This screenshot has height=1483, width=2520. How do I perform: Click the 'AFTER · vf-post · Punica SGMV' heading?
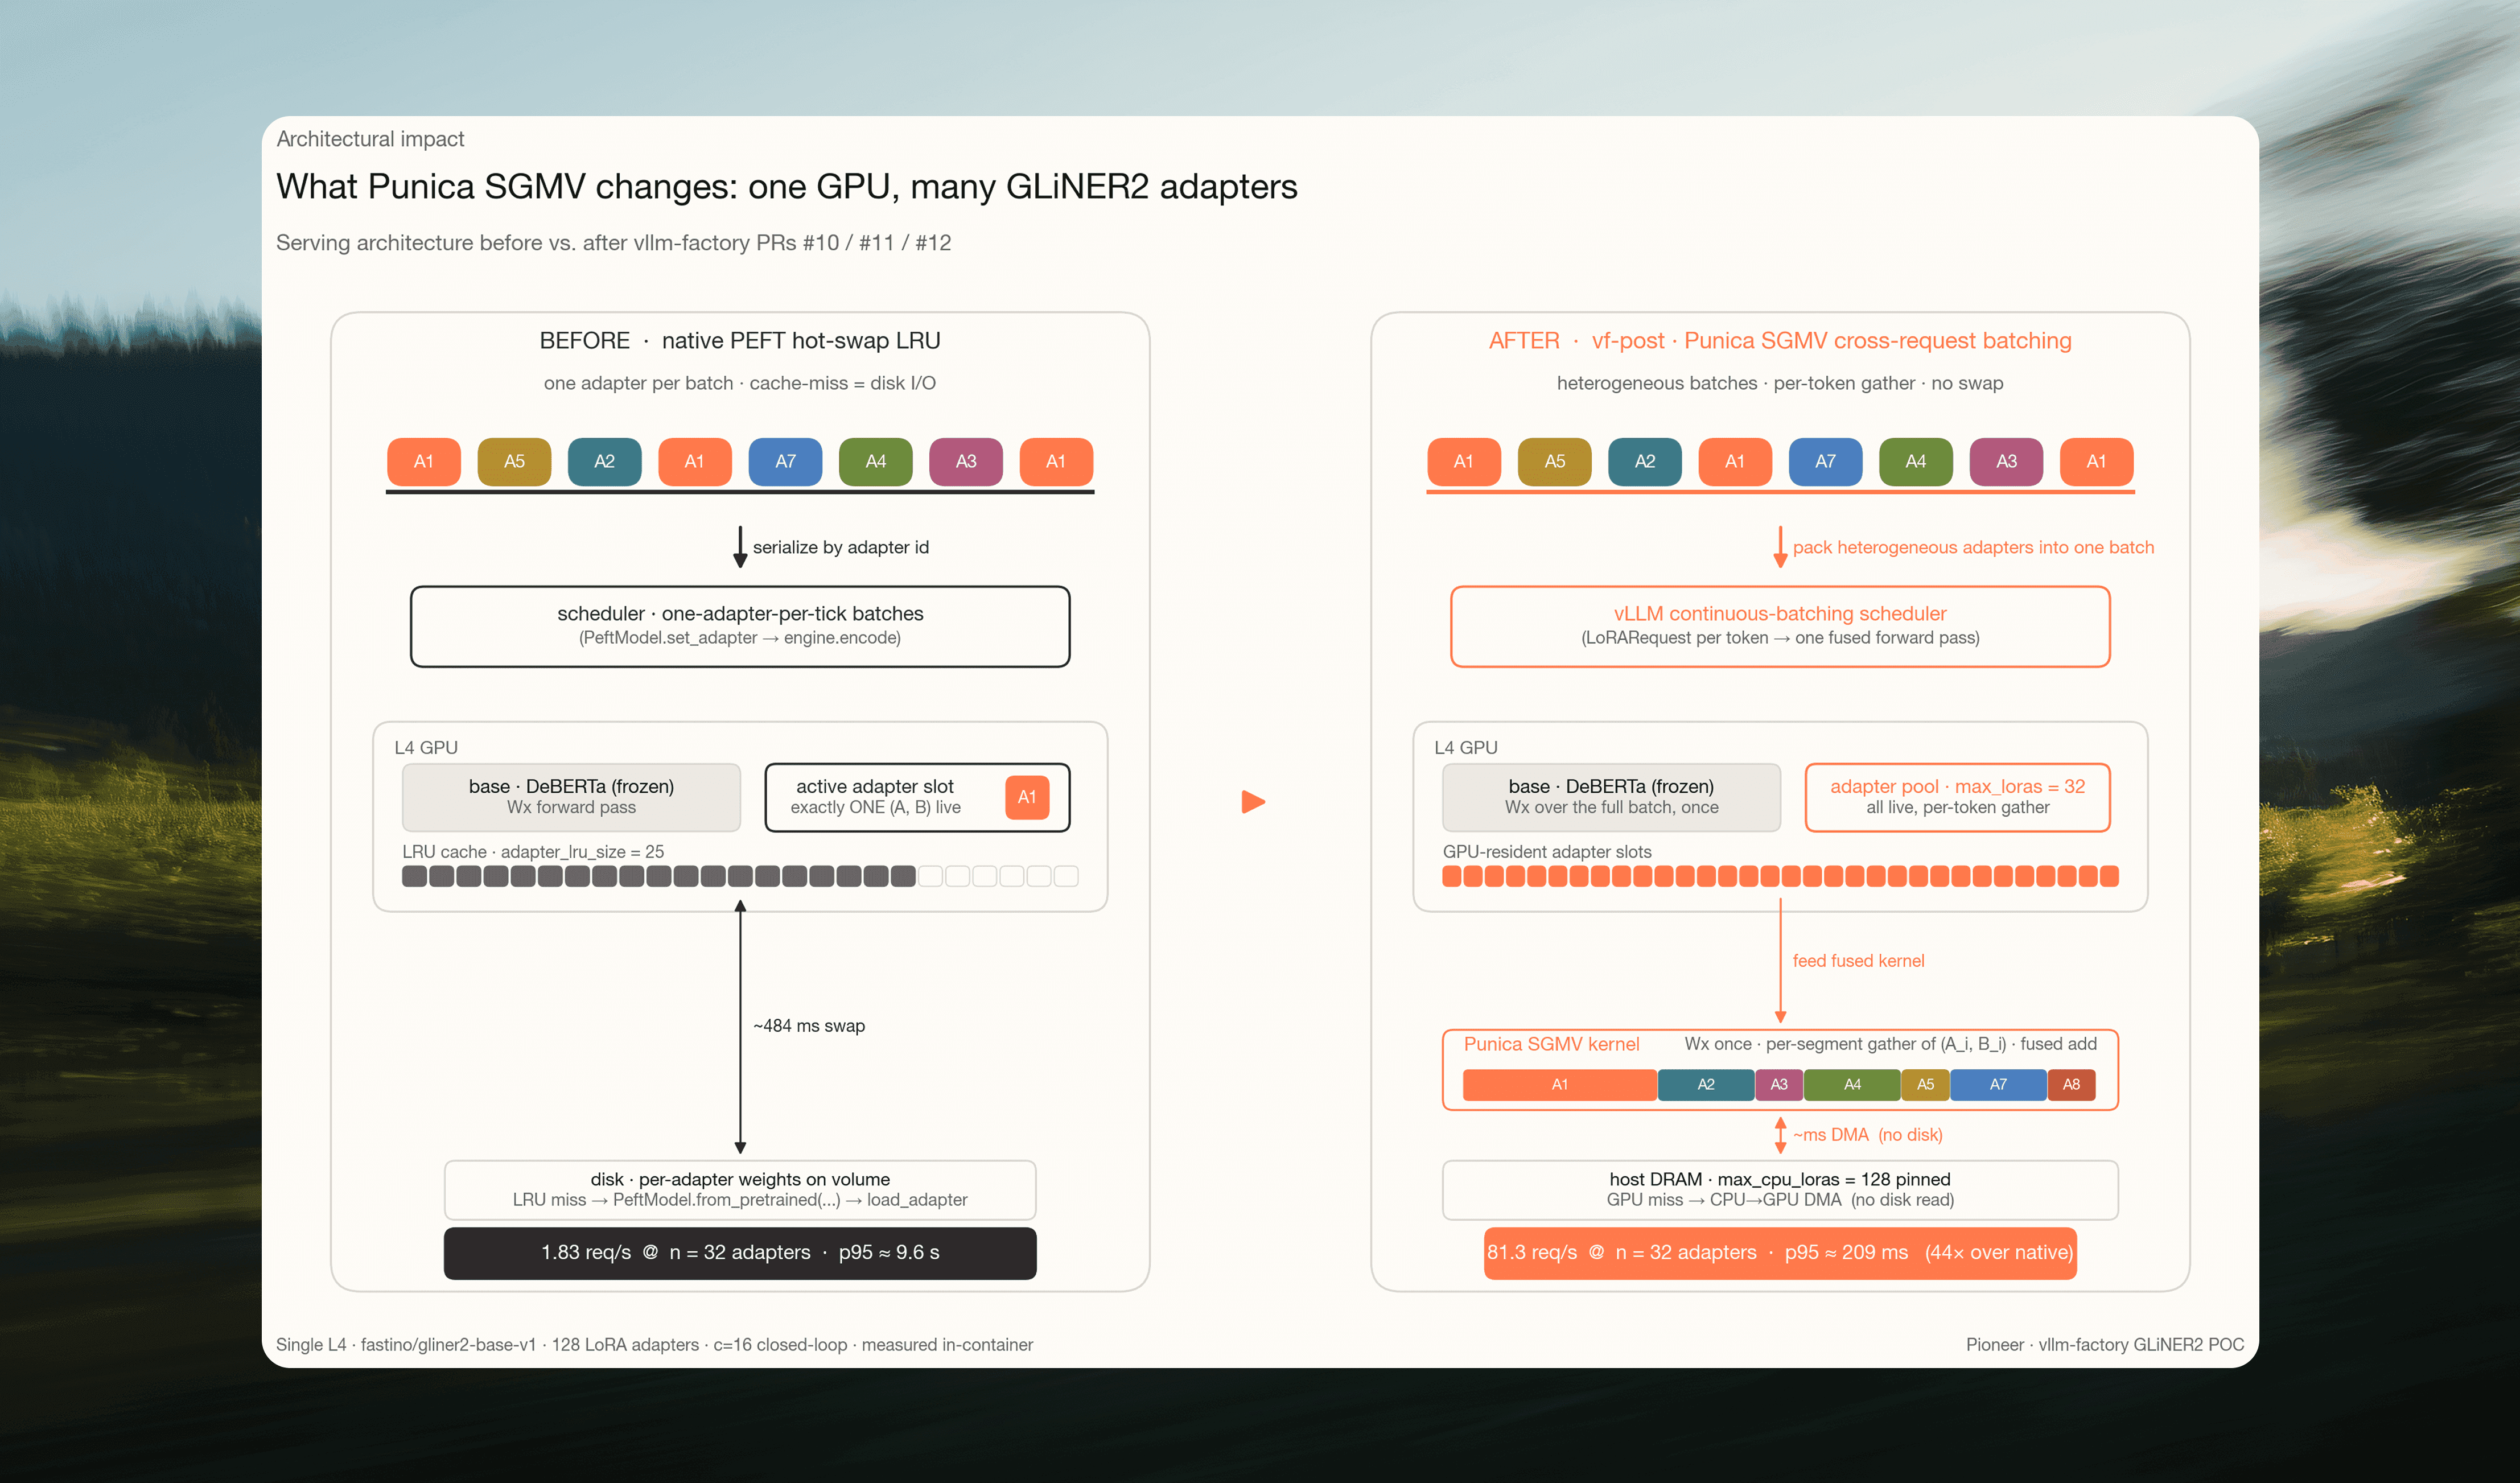1780,341
